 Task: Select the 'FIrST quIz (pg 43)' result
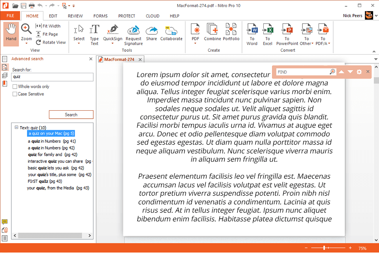coord(45,181)
